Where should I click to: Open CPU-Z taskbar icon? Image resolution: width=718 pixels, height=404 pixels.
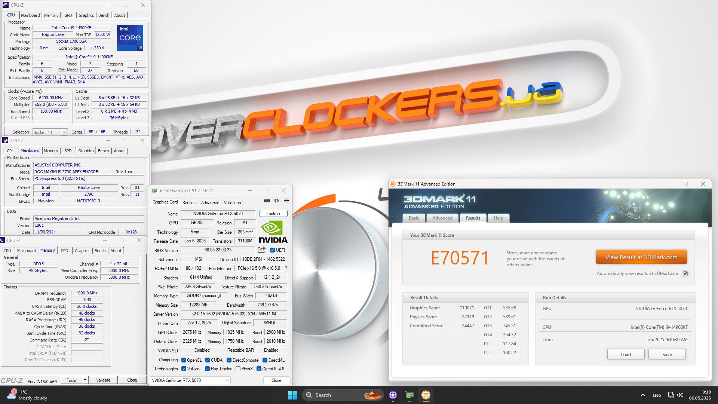coord(393,395)
